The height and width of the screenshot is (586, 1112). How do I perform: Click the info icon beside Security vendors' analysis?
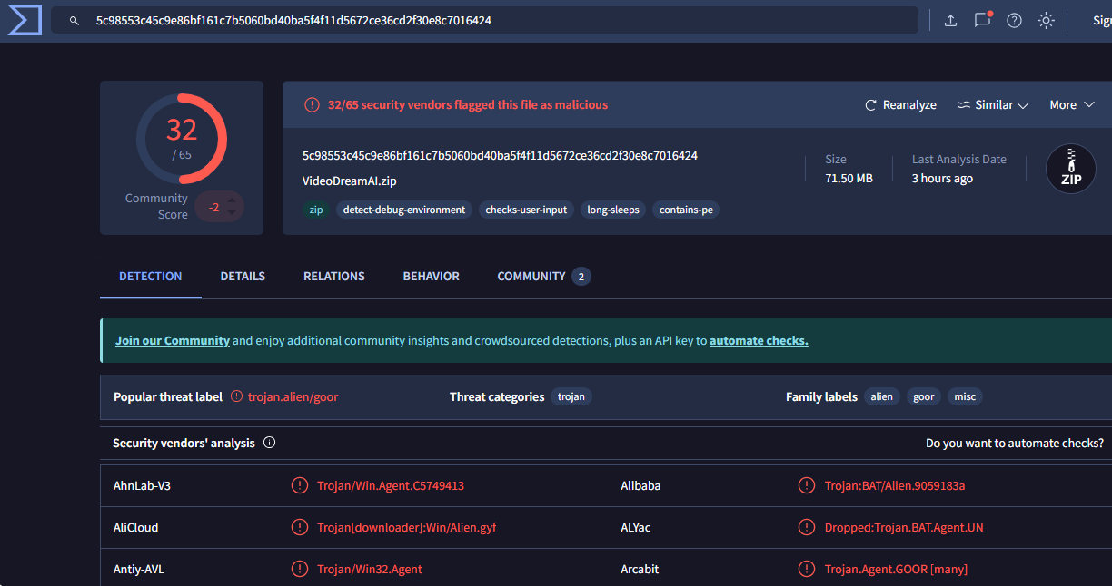tap(269, 443)
